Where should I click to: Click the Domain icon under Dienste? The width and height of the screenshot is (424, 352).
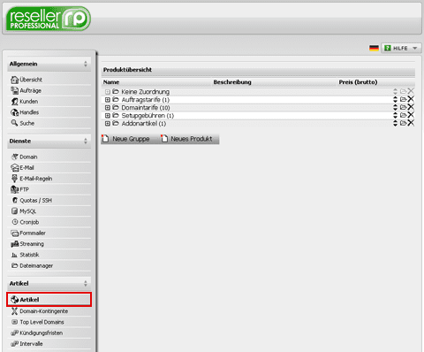coord(15,157)
